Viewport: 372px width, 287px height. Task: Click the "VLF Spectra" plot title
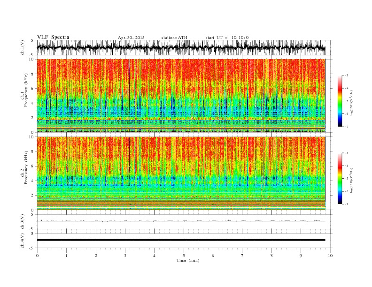point(53,37)
